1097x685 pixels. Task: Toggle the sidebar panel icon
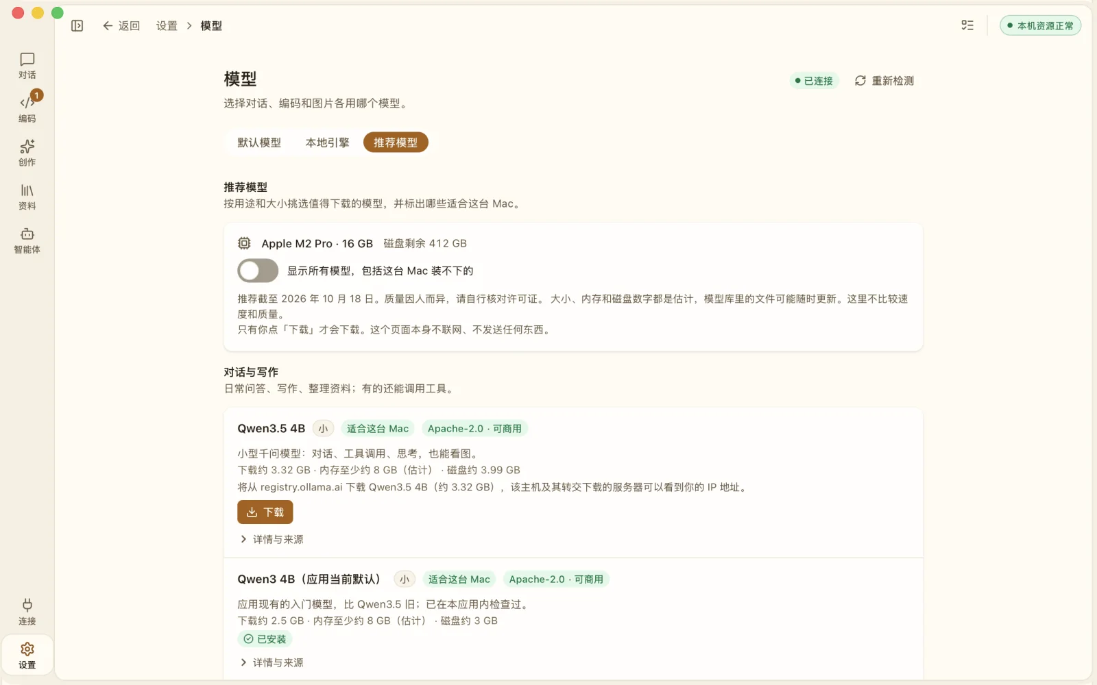(77, 25)
